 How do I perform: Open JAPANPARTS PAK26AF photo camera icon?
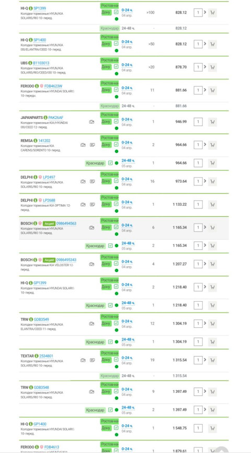92,122
